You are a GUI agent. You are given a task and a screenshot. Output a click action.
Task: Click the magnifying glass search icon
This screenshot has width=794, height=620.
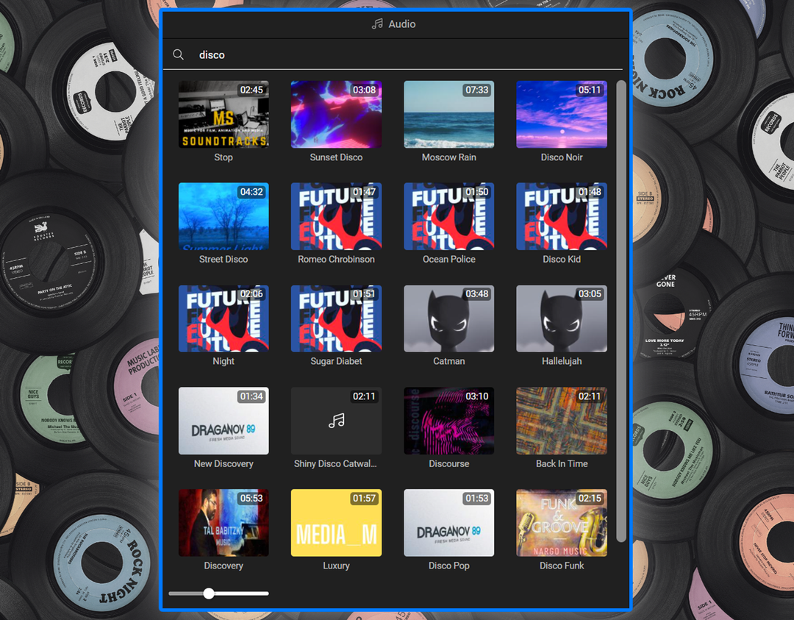click(178, 54)
